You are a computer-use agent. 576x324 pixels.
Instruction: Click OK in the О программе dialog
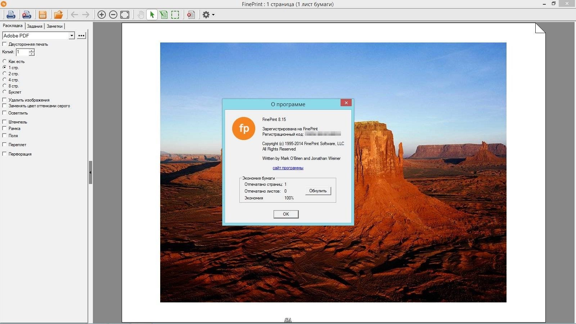click(x=286, y=214)
